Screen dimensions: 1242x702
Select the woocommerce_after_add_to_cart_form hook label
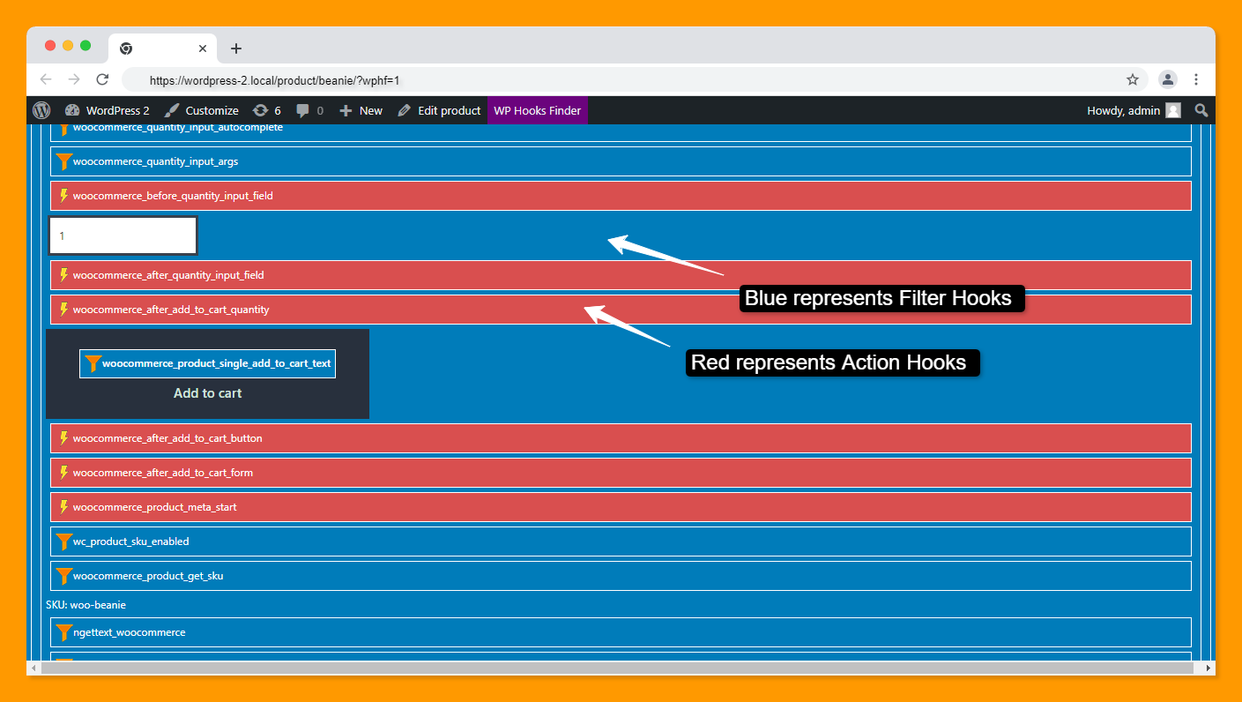[163, 473]
